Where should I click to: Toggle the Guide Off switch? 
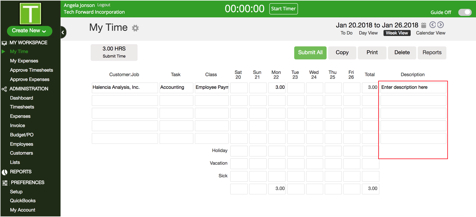465,12
